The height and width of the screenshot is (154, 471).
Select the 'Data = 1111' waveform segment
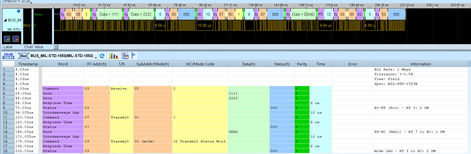tap(109, 14)
